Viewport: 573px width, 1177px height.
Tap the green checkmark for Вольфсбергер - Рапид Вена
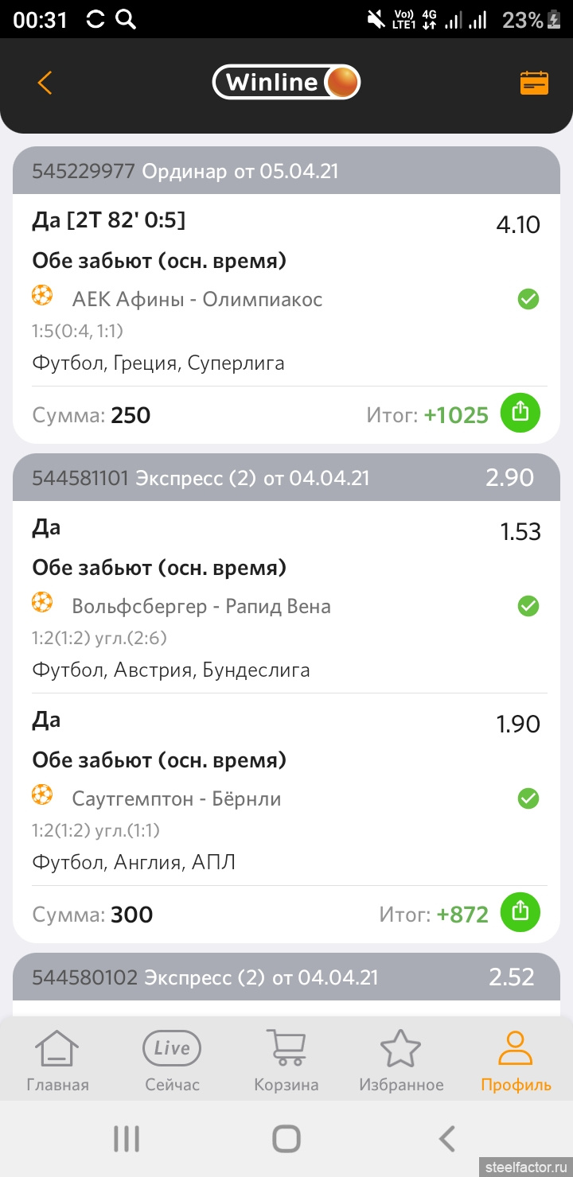(528, 606)
